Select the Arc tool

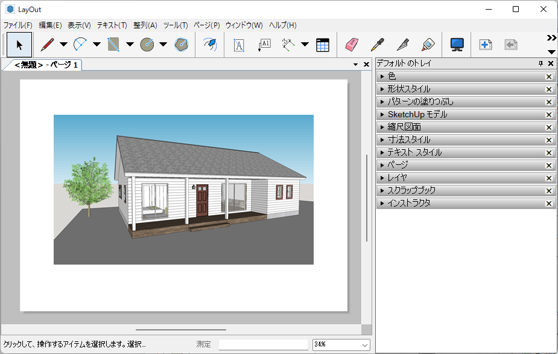coord(80,45)
